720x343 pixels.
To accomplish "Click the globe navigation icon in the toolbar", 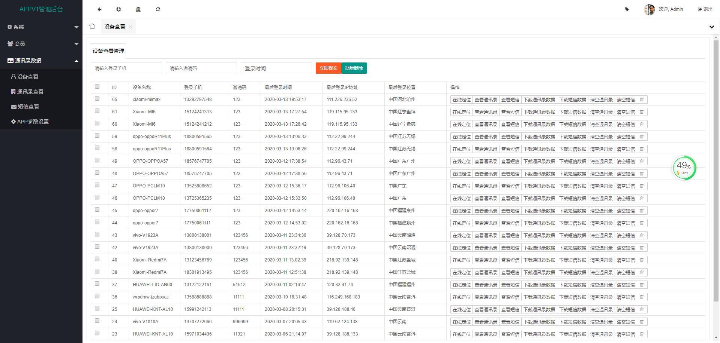I will pyautogui.click(x=119, y=9).
